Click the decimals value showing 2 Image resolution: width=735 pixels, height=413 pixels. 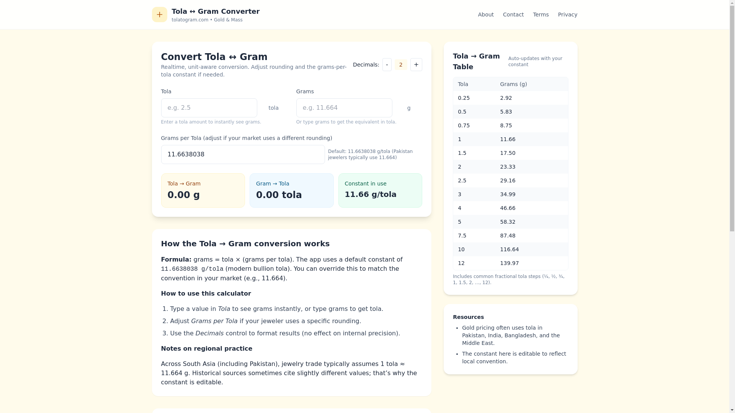click(401, 65)
